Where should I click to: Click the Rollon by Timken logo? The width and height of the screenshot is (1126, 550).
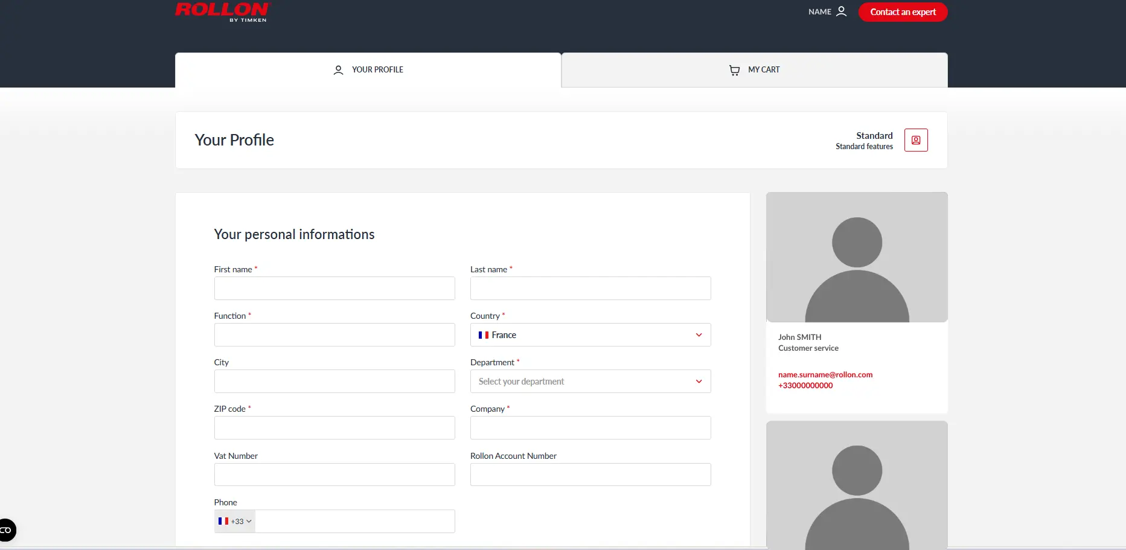(x=223, y=12)
